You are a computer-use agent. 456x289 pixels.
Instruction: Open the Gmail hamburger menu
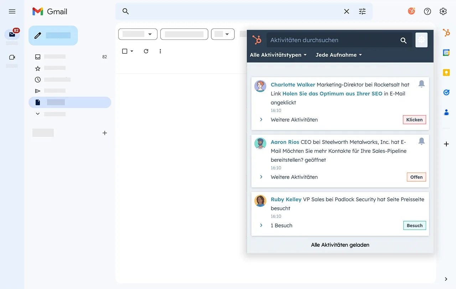(x=12, y=11)
